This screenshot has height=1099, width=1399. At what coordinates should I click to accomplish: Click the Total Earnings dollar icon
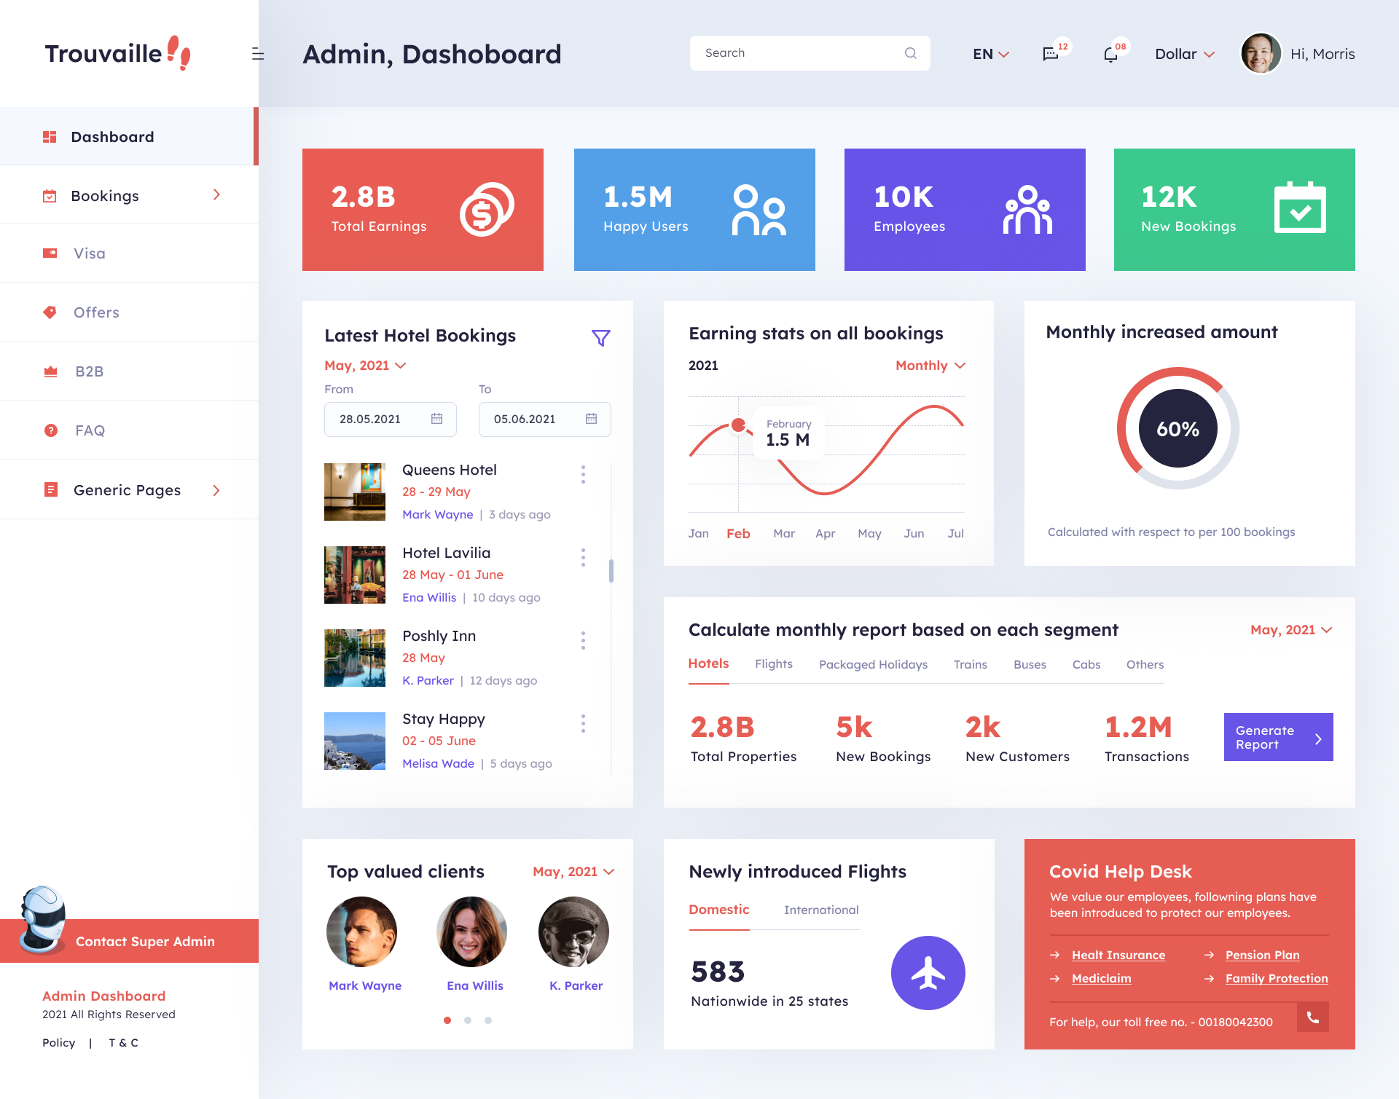[x=485, y=210]
